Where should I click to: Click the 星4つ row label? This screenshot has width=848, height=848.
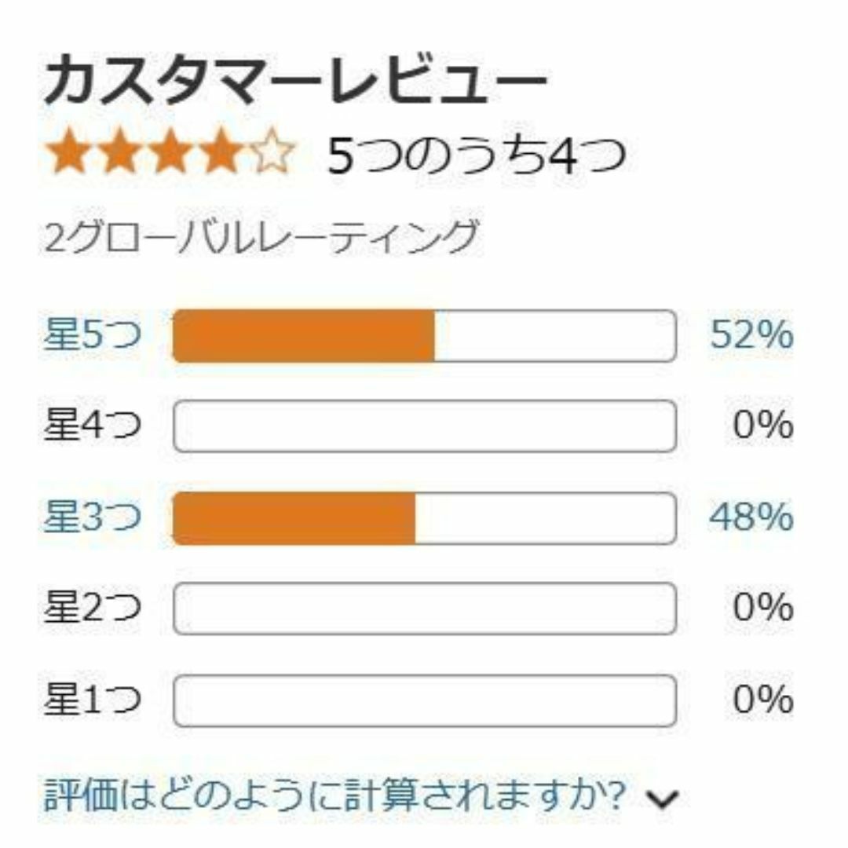(93, 425)
